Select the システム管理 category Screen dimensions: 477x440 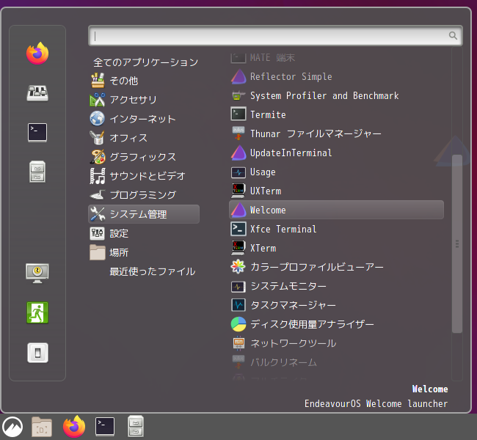click(x=144, y=214)
